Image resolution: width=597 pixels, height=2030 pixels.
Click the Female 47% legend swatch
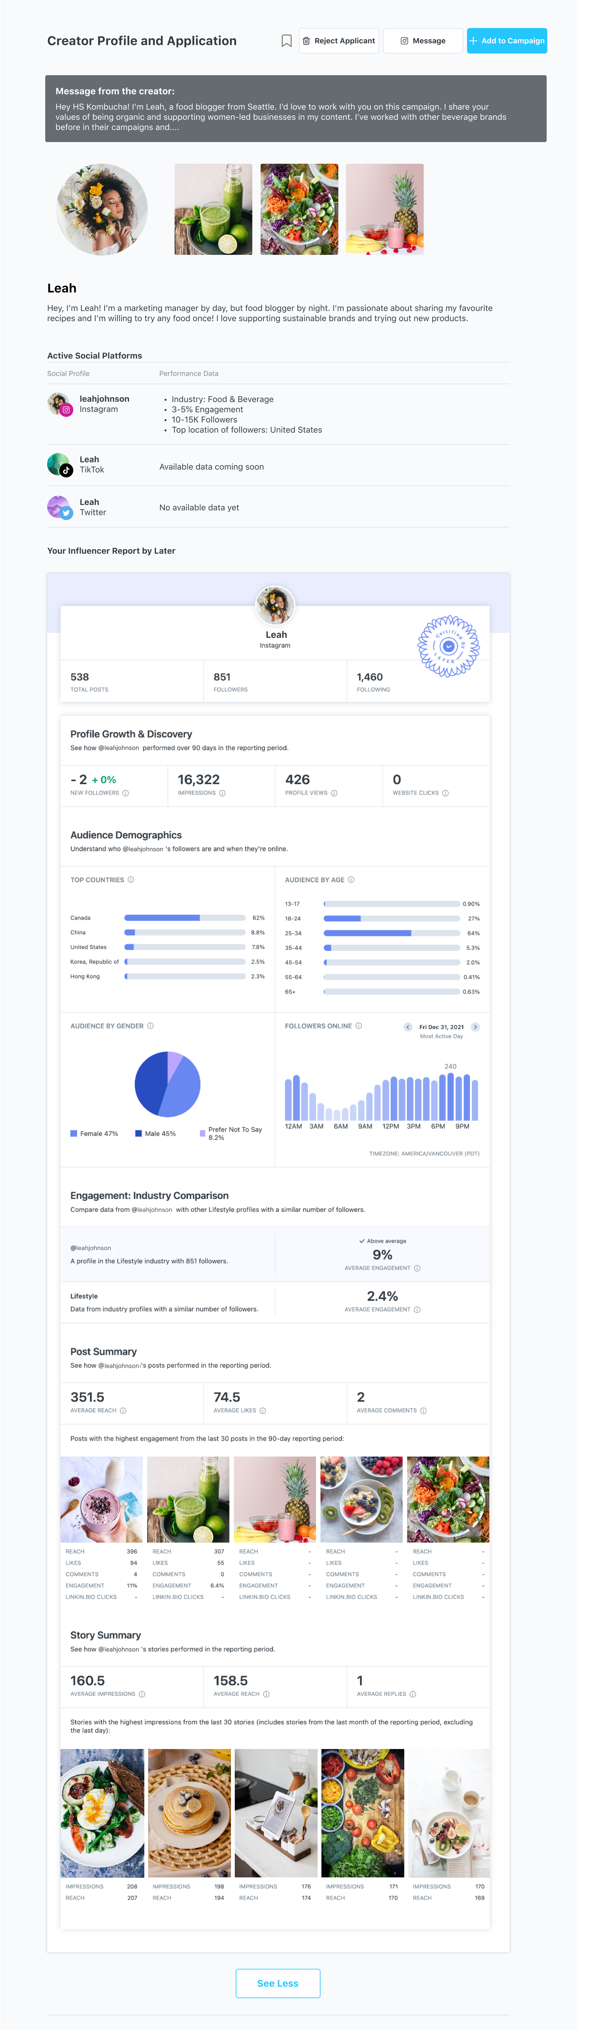[x=74, y=1133]
